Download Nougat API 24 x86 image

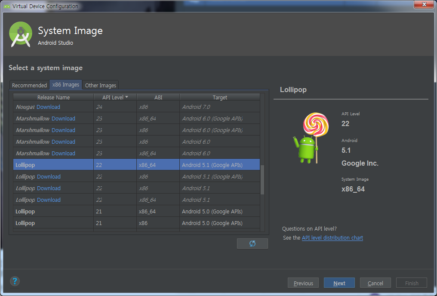(x=48, y=107)
